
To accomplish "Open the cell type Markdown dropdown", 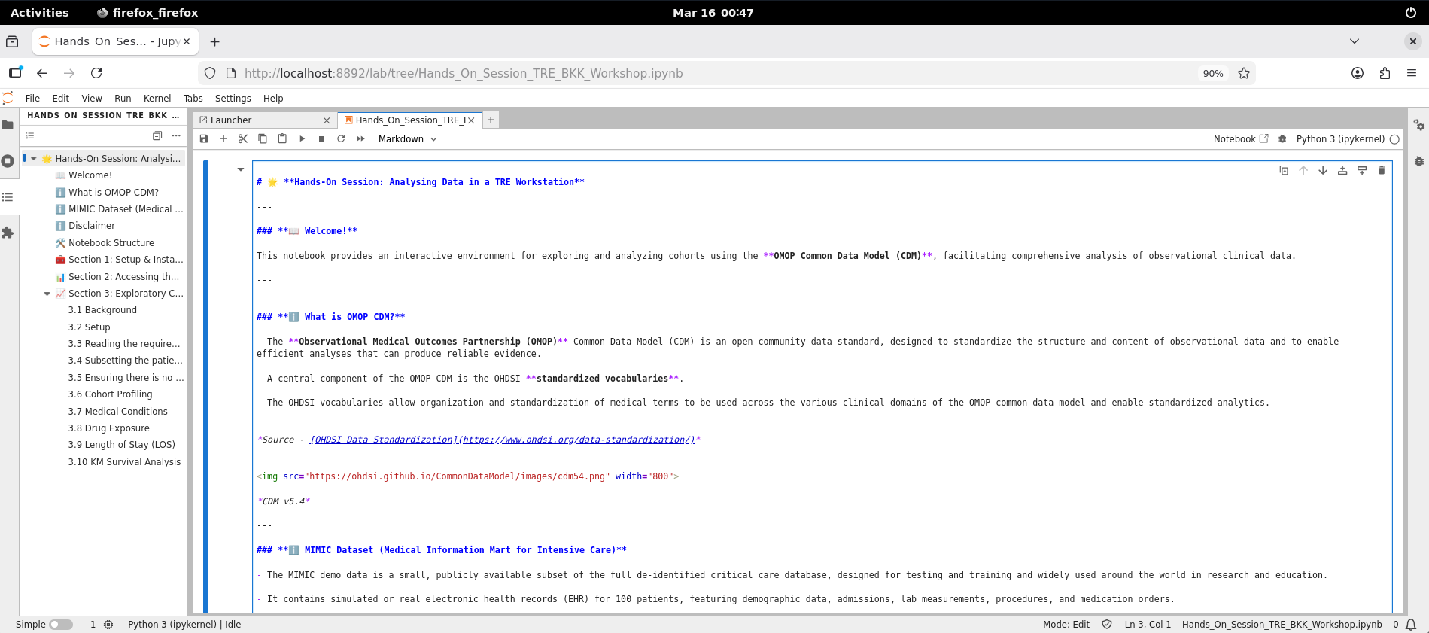I will pos(407,139).
